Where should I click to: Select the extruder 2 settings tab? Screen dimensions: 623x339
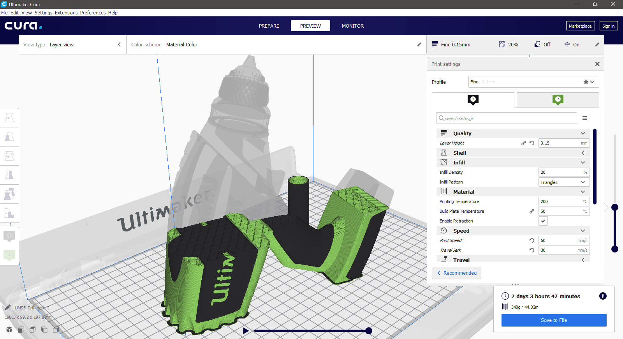point(558,100)
